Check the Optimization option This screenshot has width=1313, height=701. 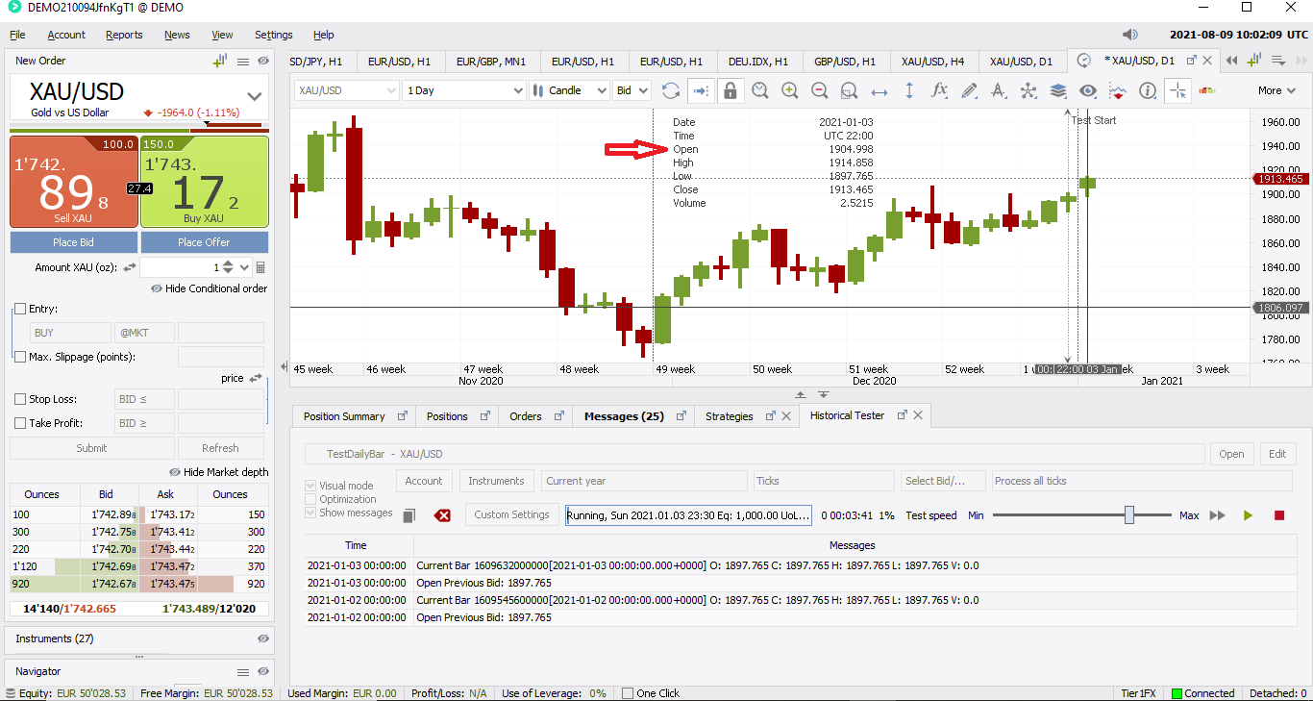(x=310, y=499)
